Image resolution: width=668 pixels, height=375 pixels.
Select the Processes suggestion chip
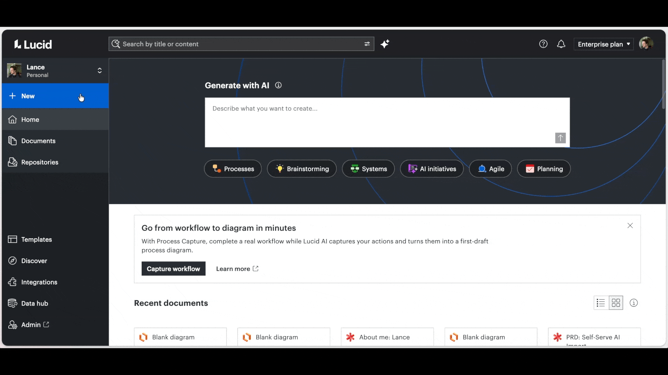(233, 169)
